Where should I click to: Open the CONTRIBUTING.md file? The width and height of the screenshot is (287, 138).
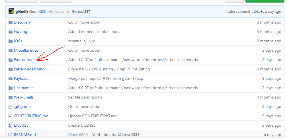pyautogui.click(x=30, y=116)
